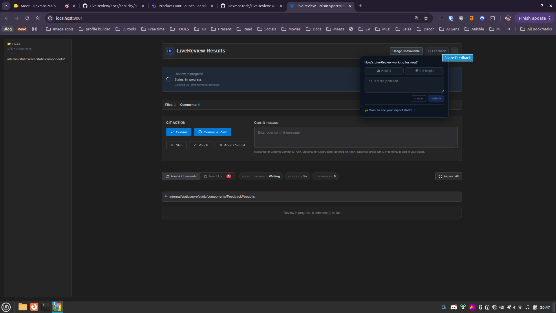The width and height of the screenshot is (556, 313).
Task: Open the Wi-Fi network tray icon
Action: 520,307
